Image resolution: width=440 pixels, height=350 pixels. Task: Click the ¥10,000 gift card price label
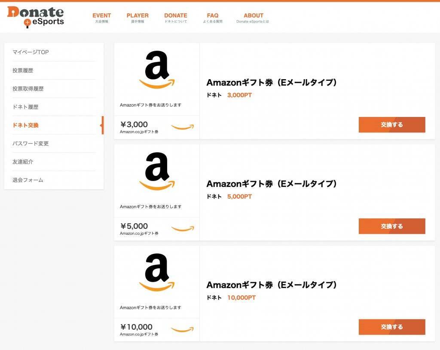point(137,327)
